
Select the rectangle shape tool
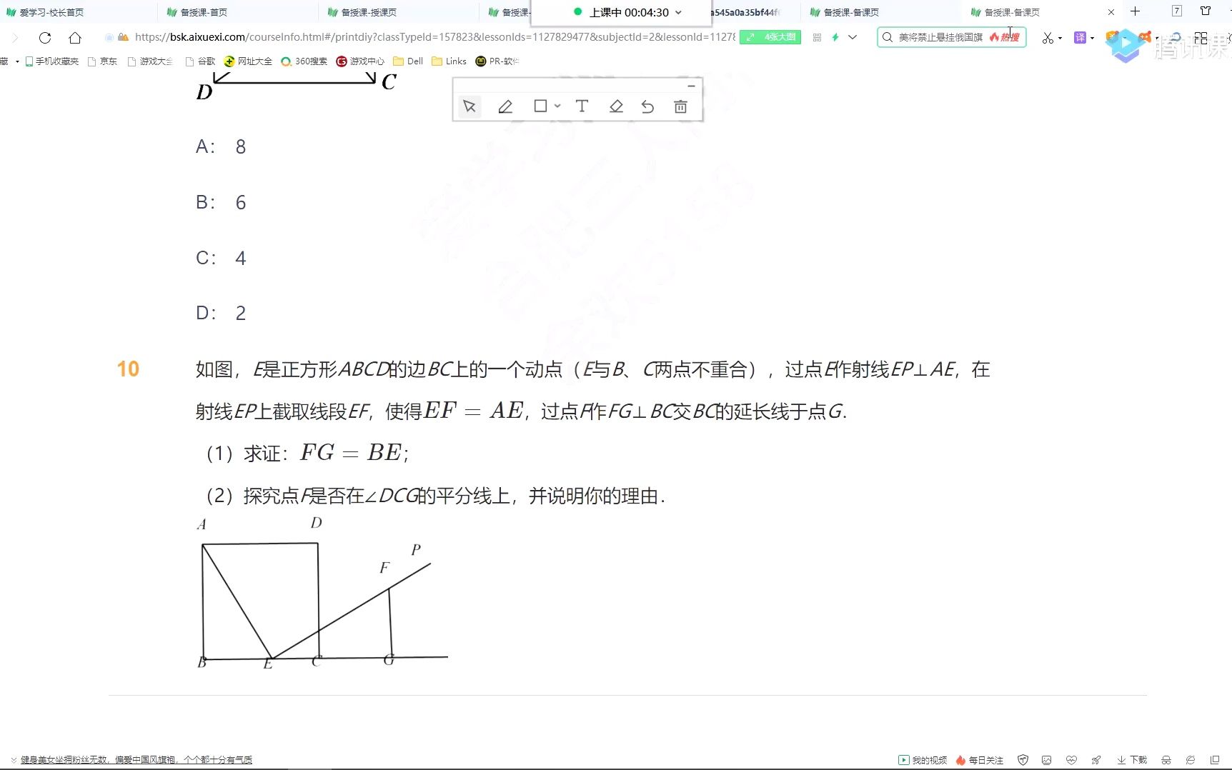pos(540,106)
